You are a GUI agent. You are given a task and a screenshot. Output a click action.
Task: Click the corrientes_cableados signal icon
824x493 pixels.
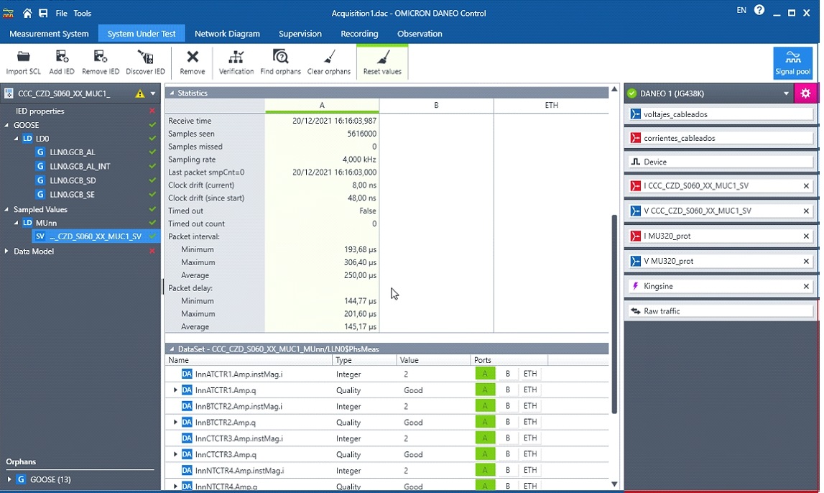[635, 138]
